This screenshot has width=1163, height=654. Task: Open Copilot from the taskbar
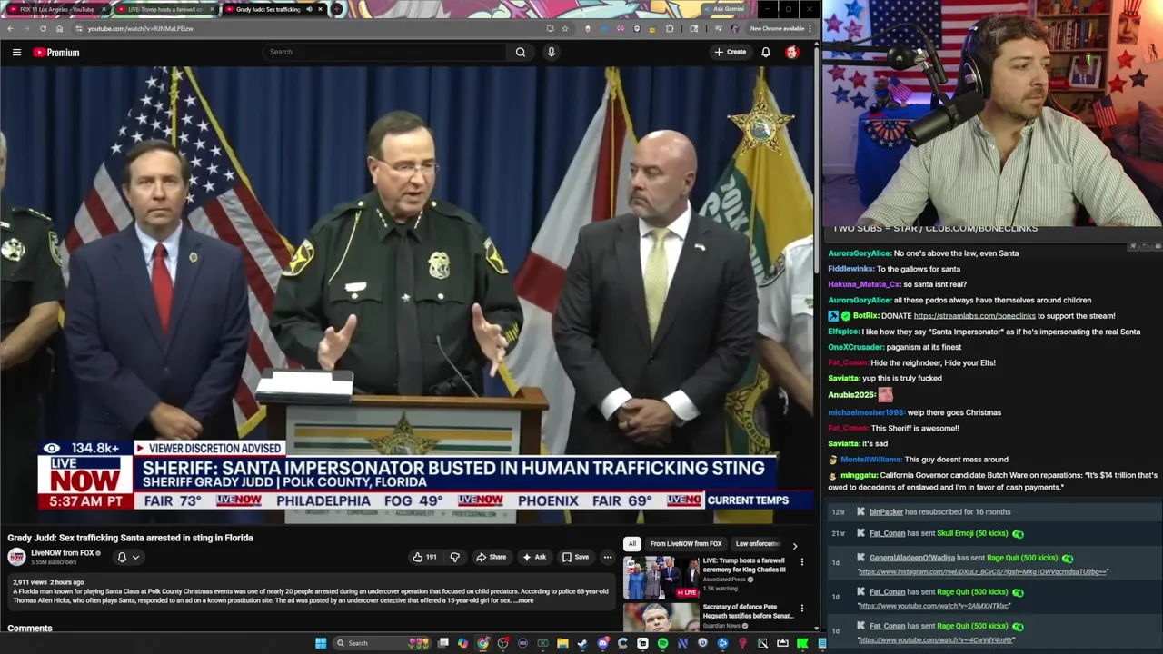462,643
